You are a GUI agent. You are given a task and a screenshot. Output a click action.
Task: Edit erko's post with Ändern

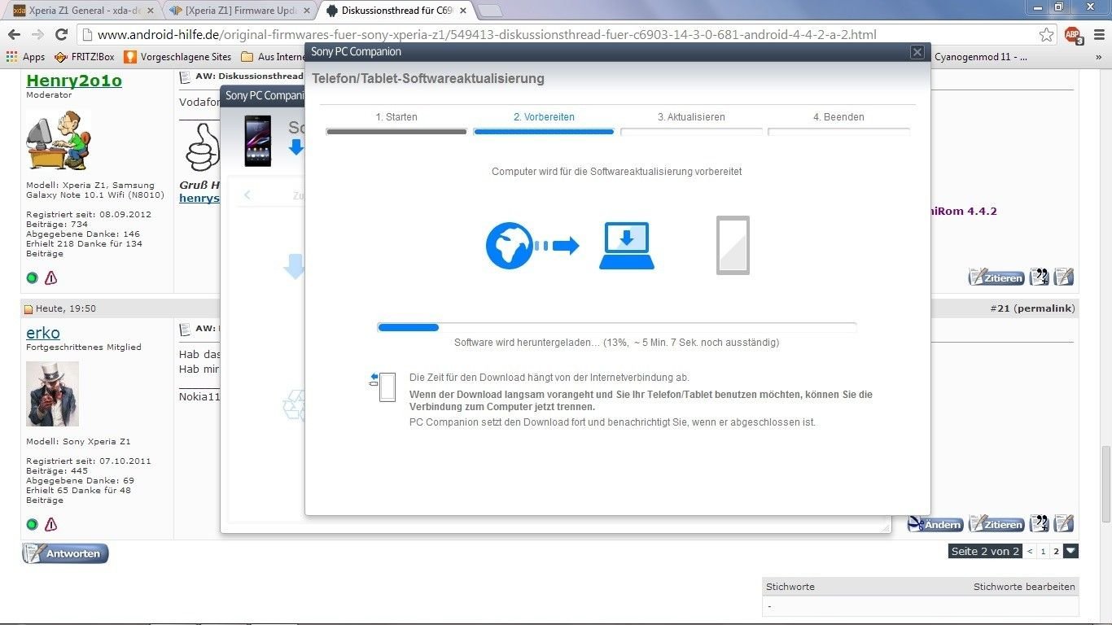click(935, 524)
